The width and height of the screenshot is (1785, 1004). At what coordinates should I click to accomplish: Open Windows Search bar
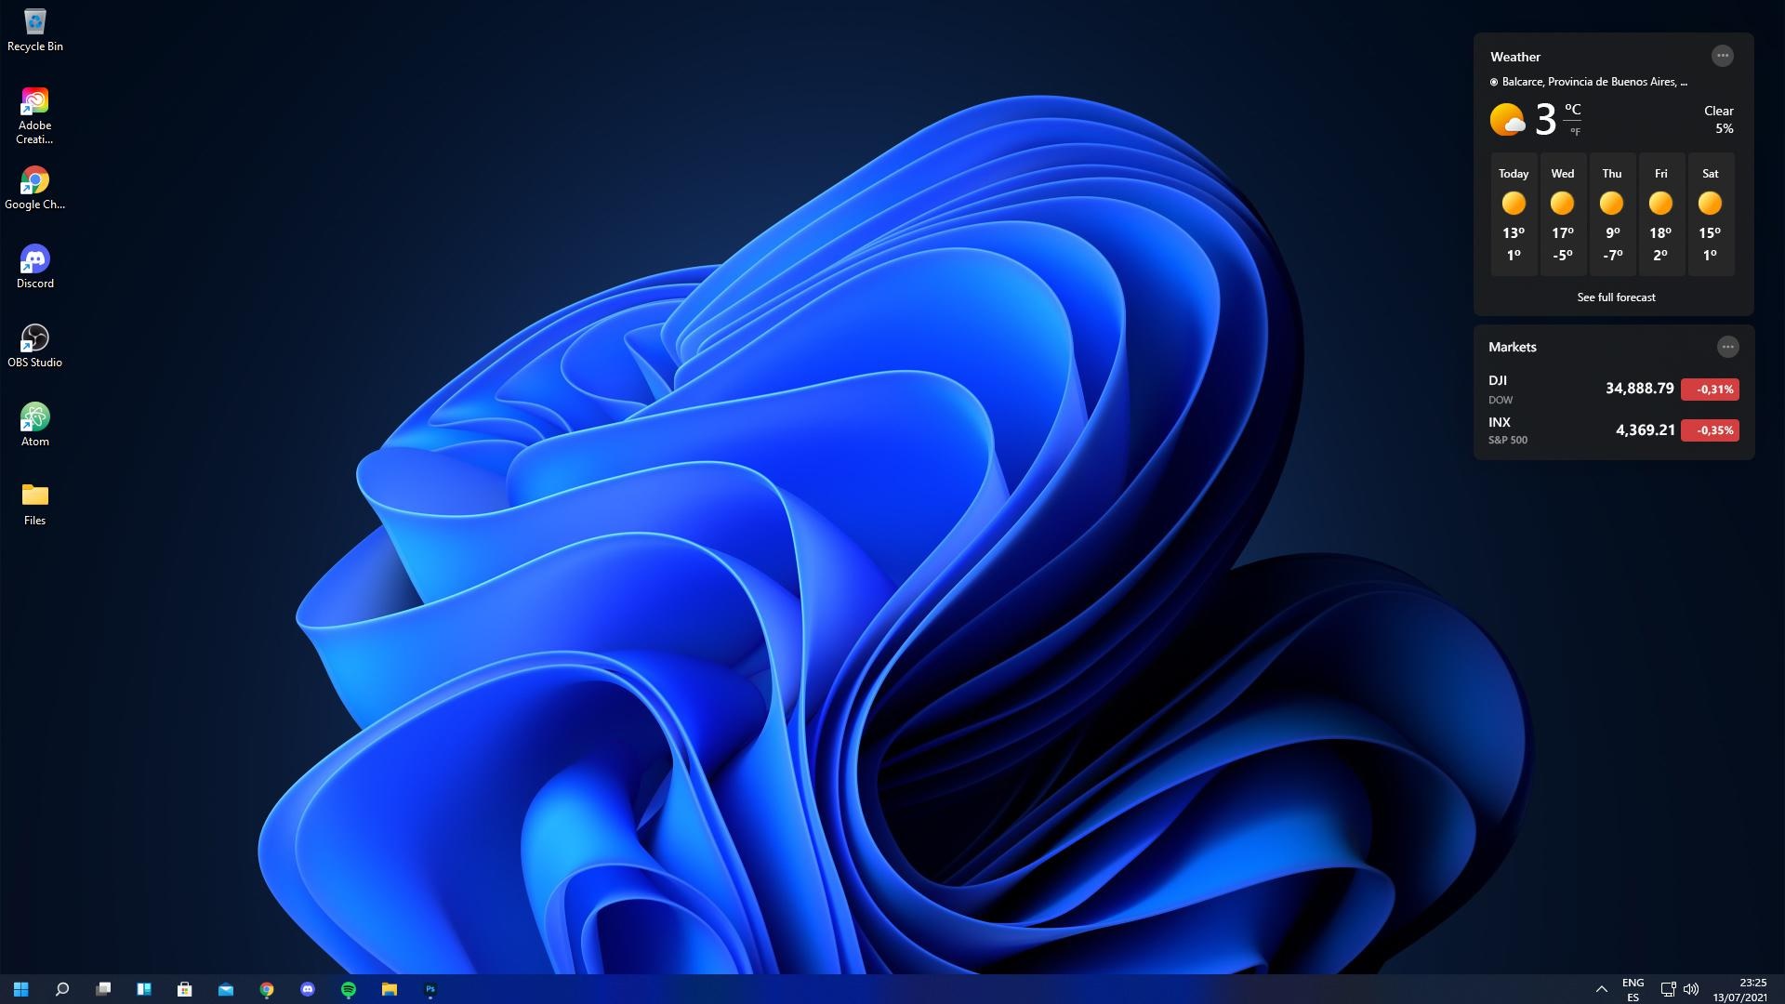(x=61, y=989)
